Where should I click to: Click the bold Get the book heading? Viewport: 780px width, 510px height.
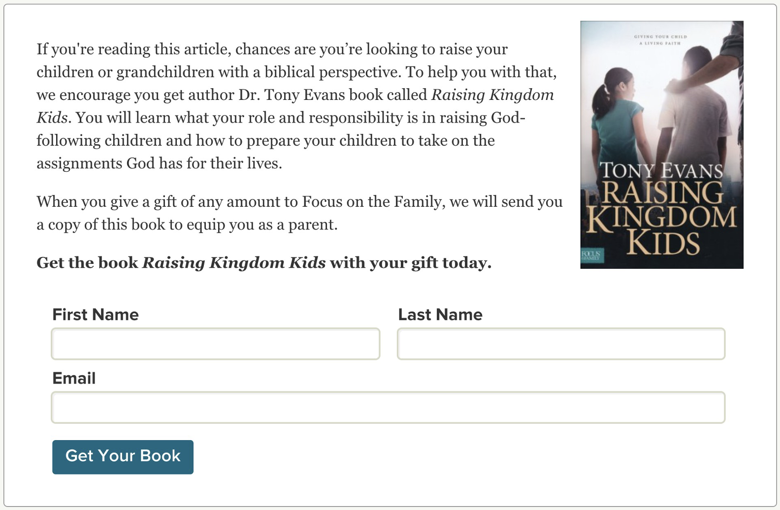264,263
